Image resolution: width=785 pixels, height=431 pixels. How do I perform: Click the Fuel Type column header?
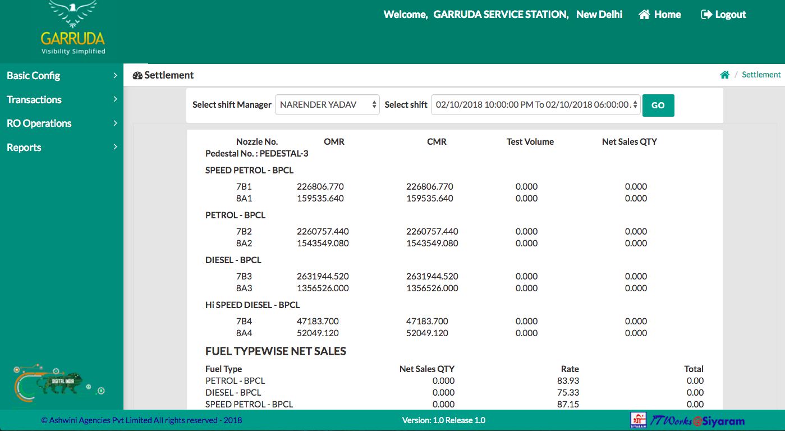[x=224, y=369]
